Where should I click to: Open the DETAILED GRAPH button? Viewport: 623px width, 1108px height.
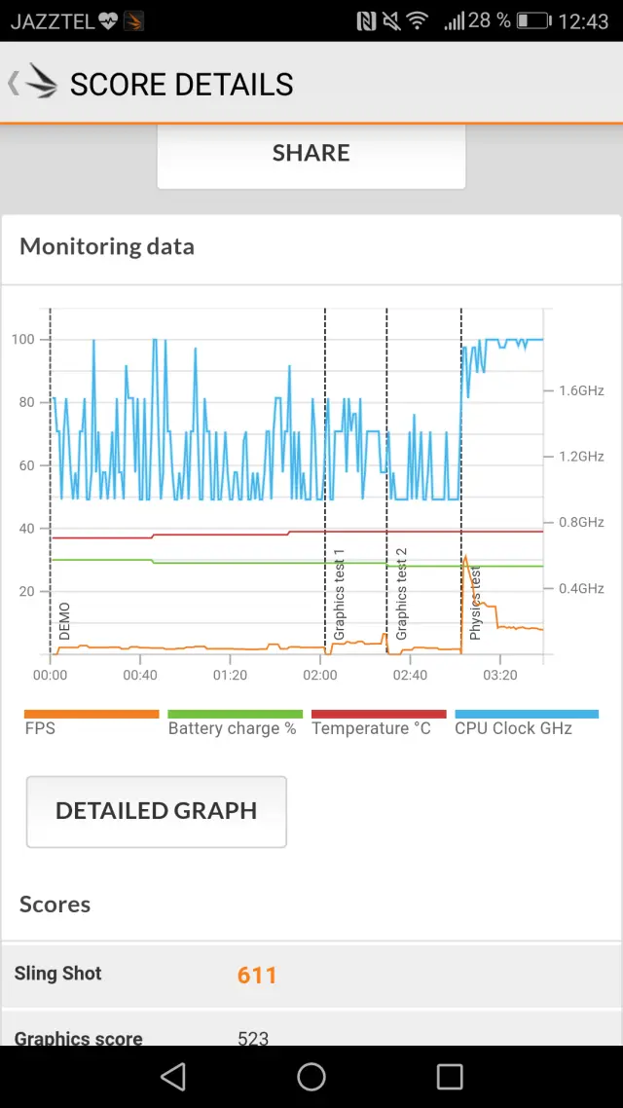(x=157, y=811)
